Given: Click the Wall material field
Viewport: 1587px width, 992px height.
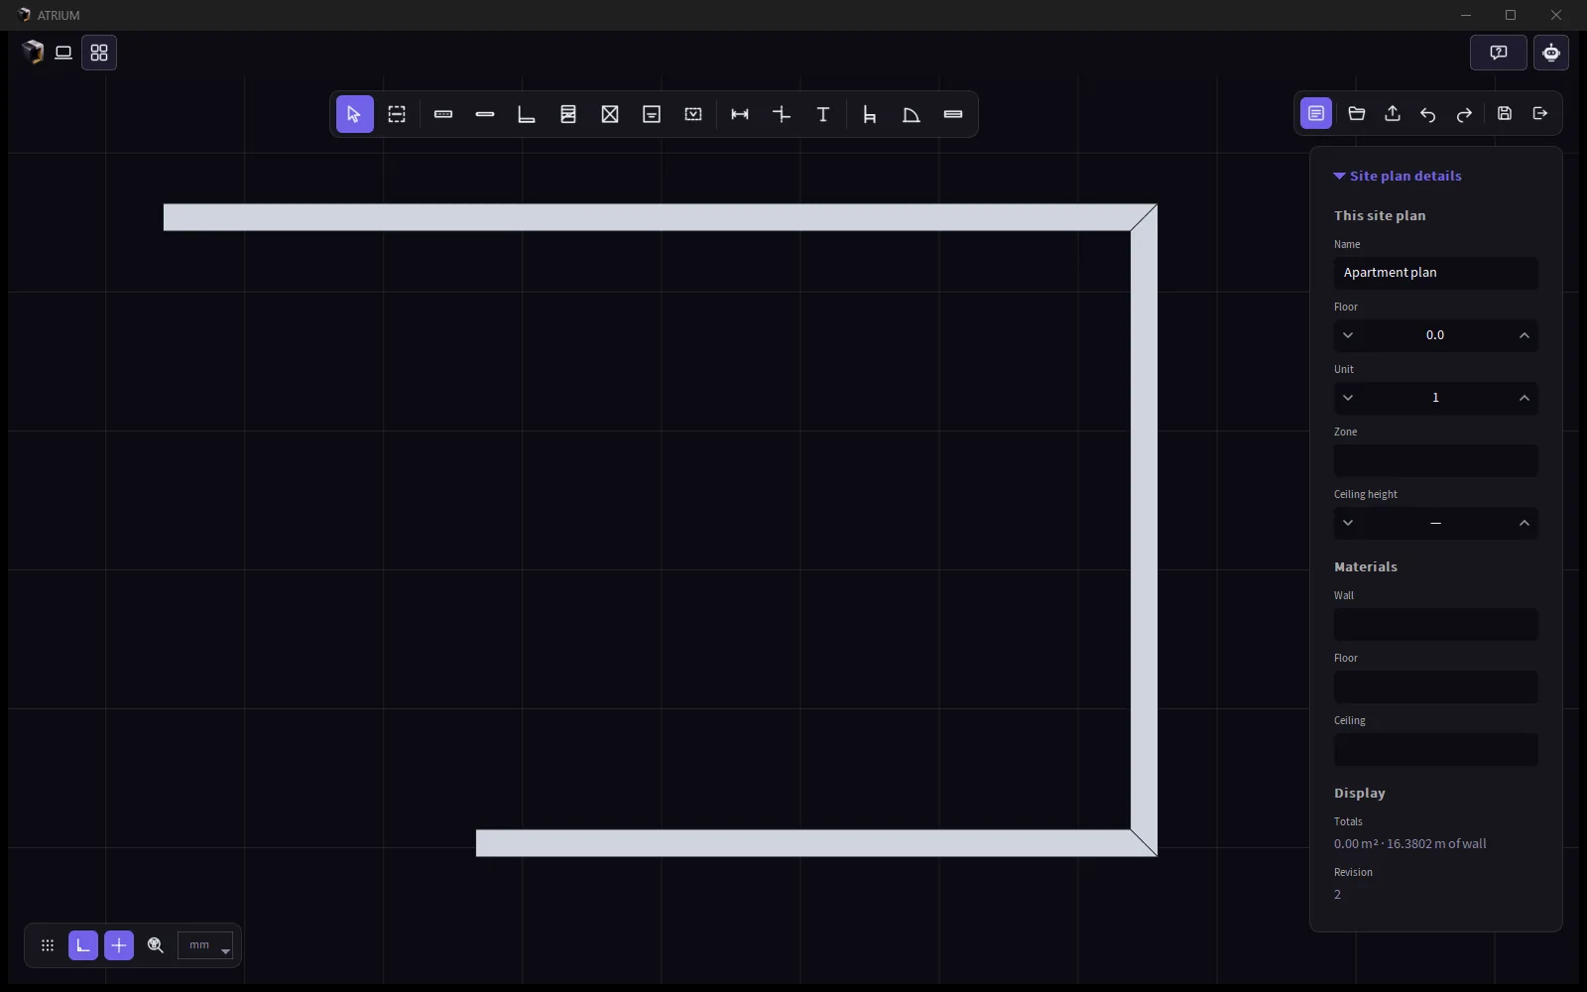Looking at the screenshot, I should coord(1436,624).
